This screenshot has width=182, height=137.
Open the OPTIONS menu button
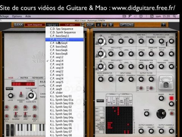pyautogui.click(x=127, y=25)
